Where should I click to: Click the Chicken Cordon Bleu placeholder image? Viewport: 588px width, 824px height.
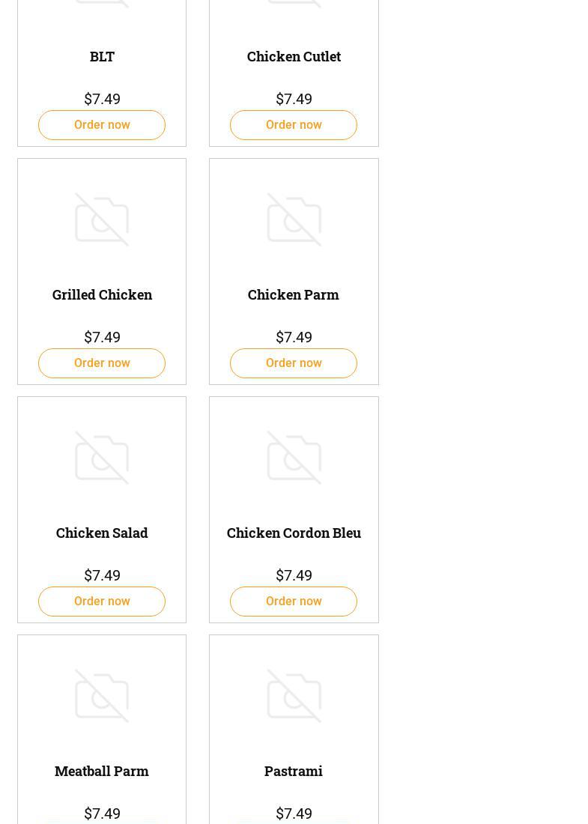(294, 458)
